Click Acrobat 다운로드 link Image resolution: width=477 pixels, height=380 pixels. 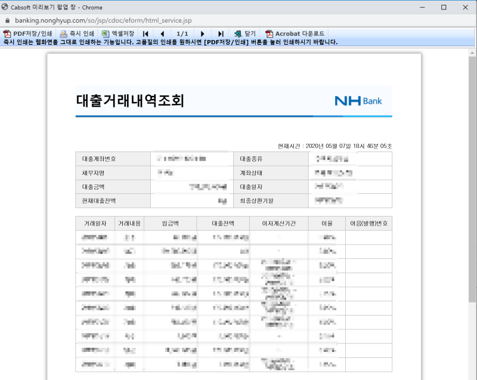295,33
